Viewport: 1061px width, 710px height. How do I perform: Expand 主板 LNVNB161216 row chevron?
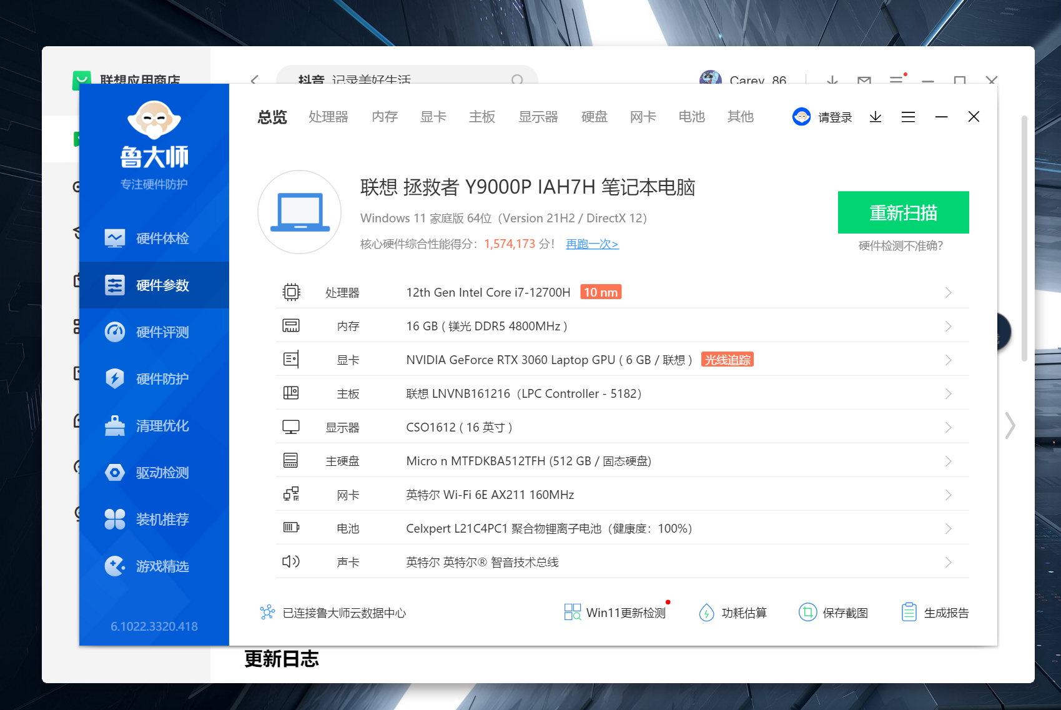948,393
